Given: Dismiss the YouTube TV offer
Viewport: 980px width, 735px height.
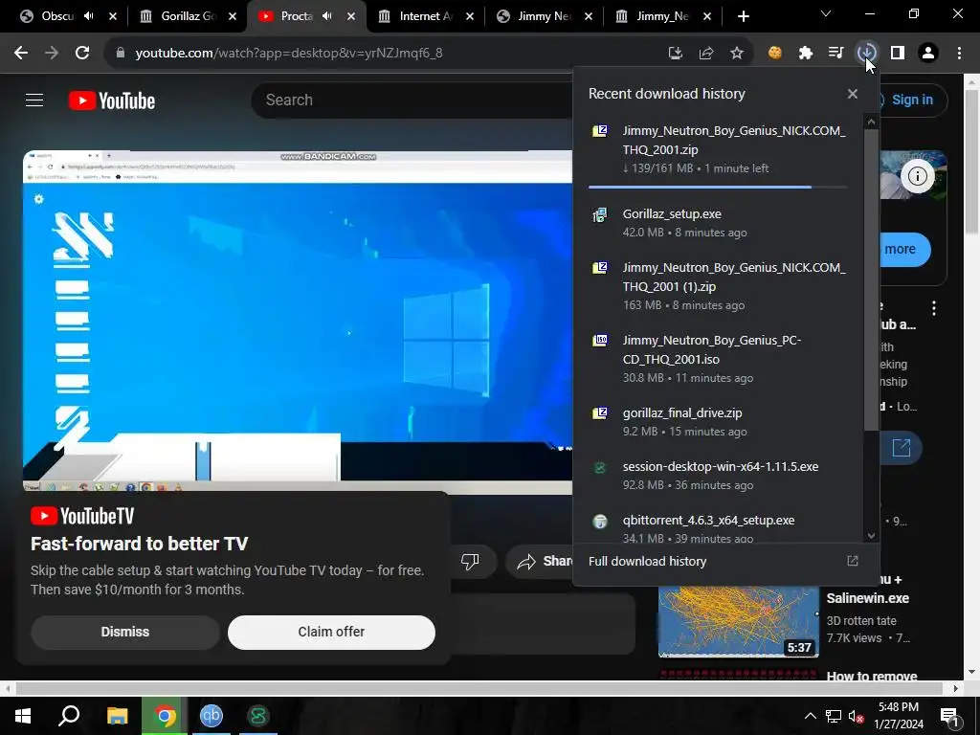Looking at the screenshot, I should click(125, 632).
